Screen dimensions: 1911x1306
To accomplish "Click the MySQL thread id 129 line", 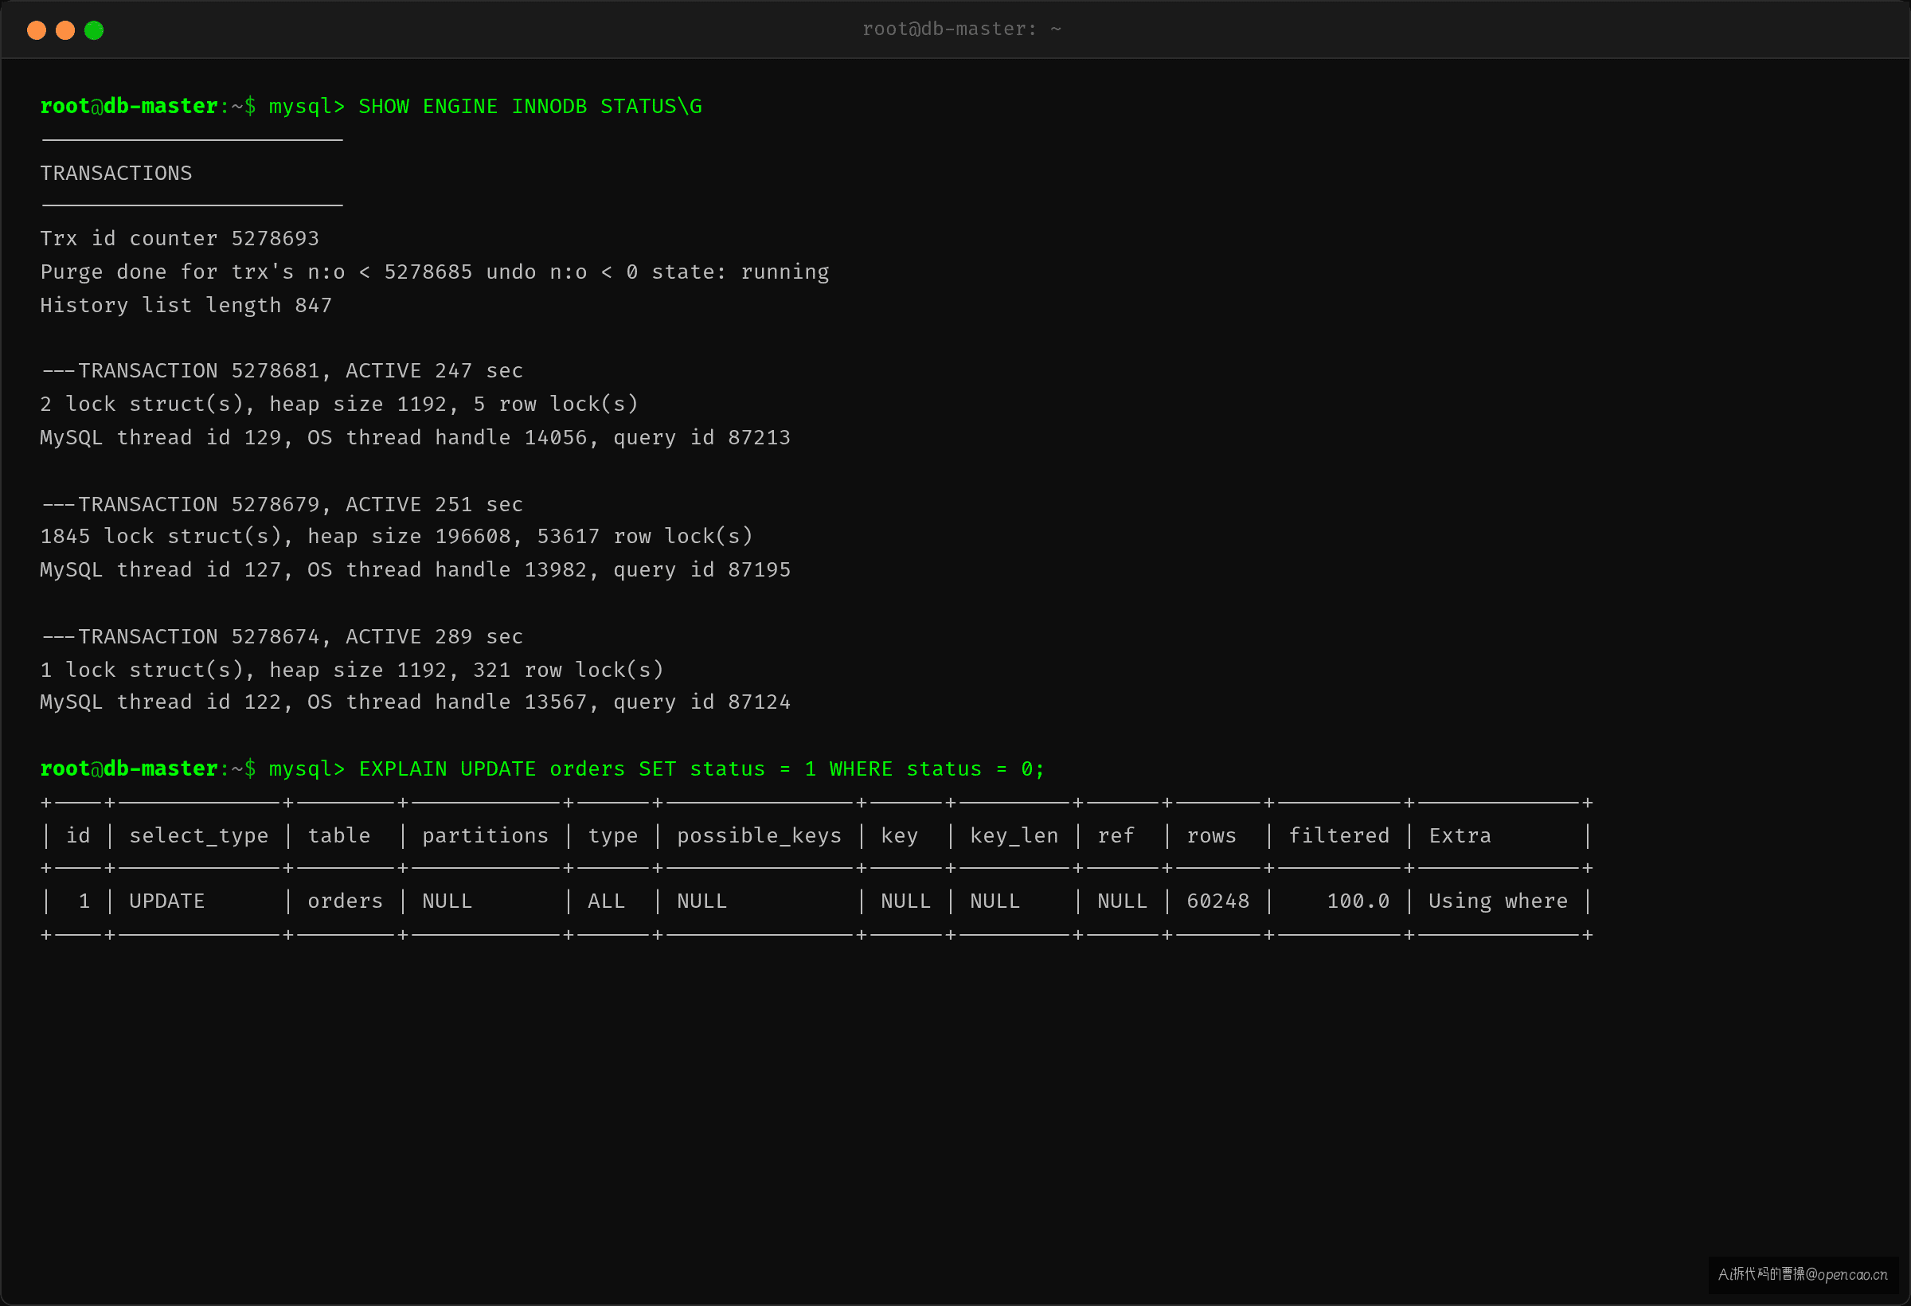I will tap(416, 437).
